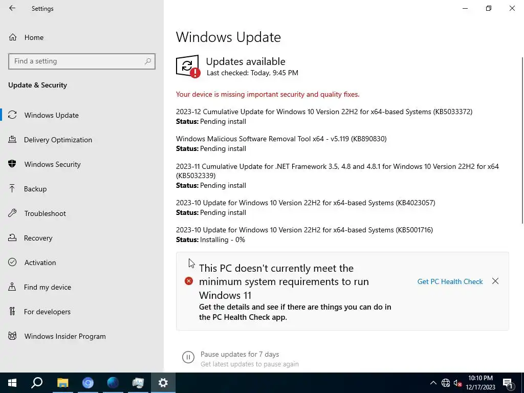Click the network globe tray icon
The height and width of the screenshot is (393, 524).
(446, 383)
